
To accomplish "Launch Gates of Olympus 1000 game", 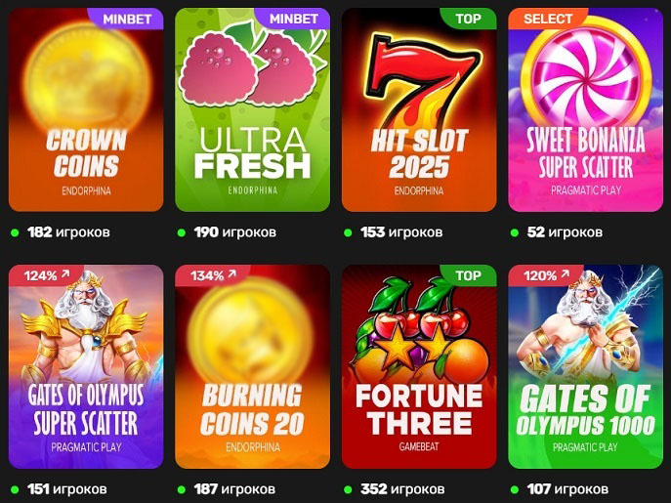I will [585, 366].
